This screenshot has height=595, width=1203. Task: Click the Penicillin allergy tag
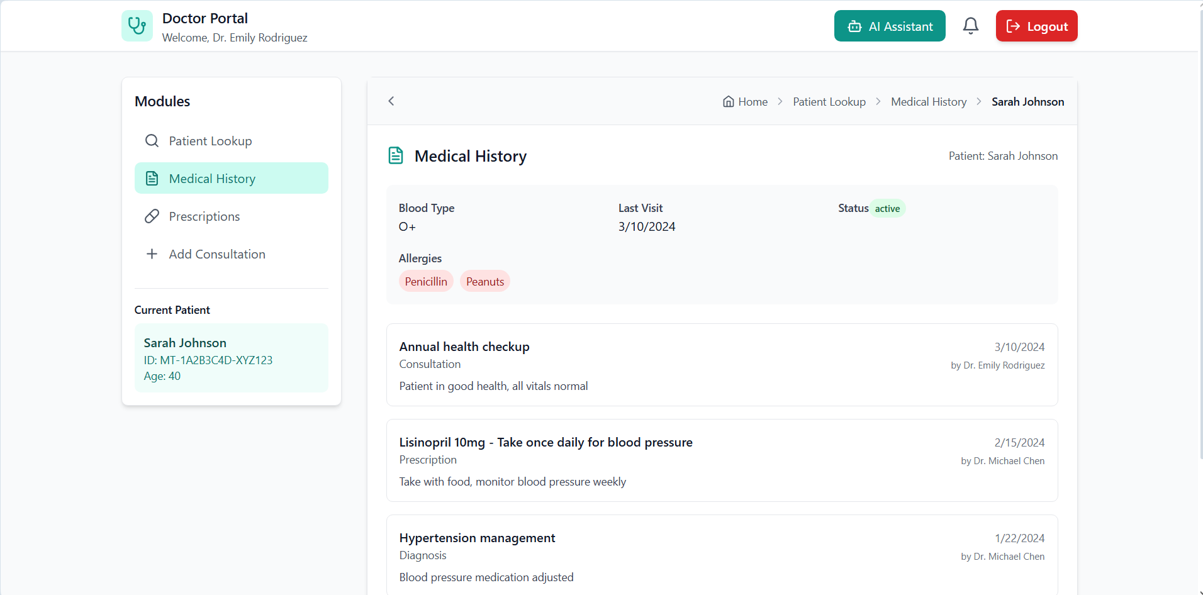click(x=426, y=281)
